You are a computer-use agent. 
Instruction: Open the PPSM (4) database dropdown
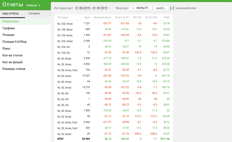pos(33,6)
